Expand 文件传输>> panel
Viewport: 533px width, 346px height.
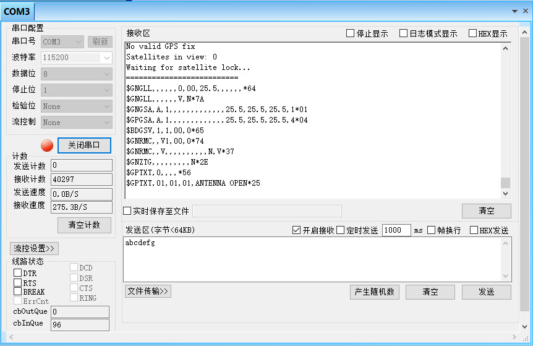(148, 292)
